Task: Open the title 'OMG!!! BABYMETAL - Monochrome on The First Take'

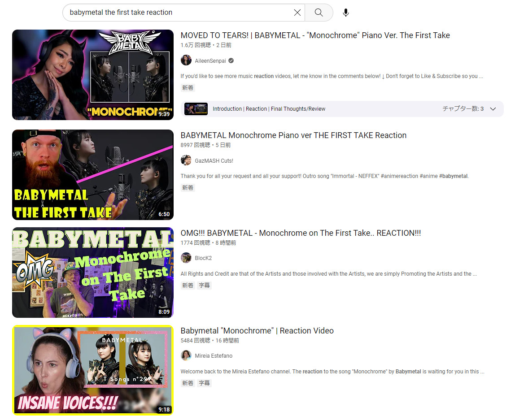Action: tap(301, 233)
